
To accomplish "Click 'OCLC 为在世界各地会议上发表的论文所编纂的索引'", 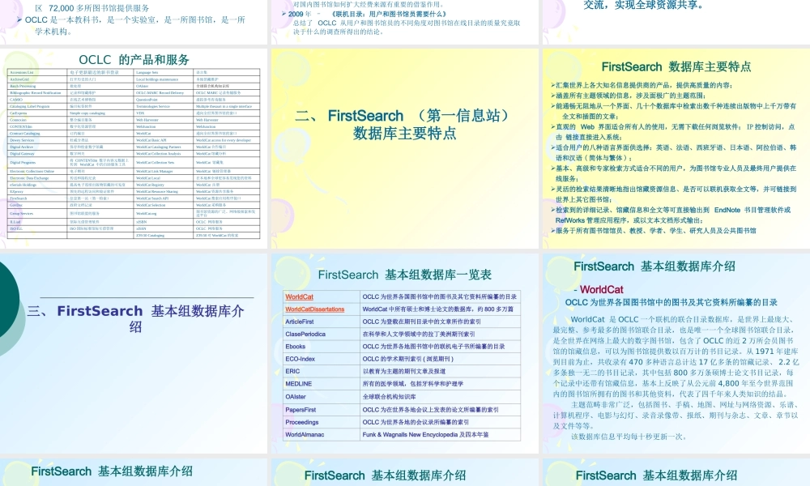I will 430,410.
